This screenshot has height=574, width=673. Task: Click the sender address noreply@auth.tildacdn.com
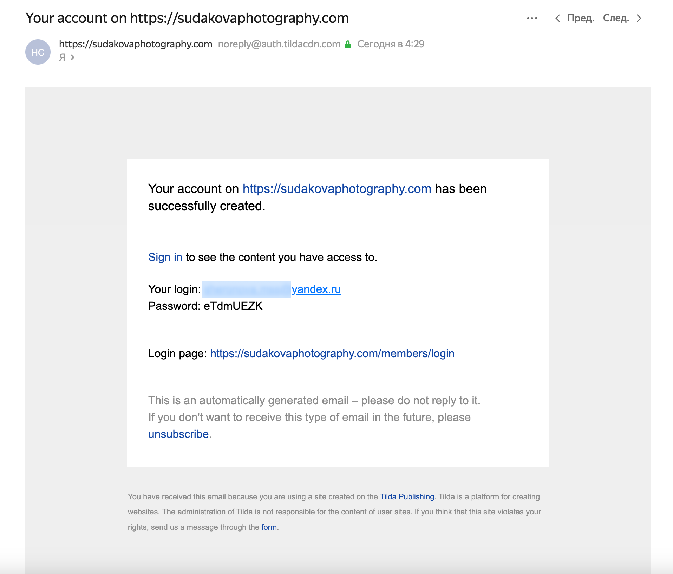(279, 44)
